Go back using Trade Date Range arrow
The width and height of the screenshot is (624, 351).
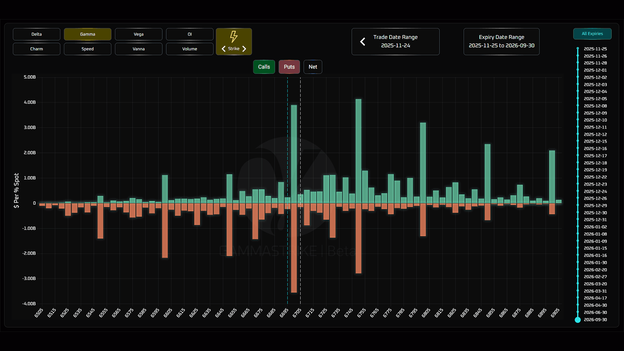[363, 42]
